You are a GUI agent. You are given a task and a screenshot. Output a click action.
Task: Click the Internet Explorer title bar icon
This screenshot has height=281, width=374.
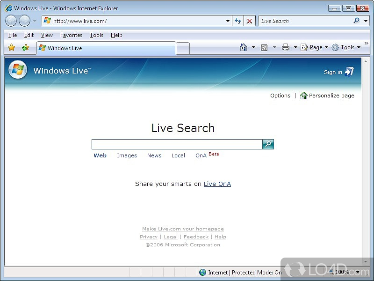point(8,8)
